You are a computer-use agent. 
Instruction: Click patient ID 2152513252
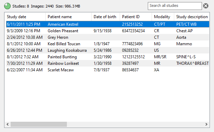tap(132, 24)
